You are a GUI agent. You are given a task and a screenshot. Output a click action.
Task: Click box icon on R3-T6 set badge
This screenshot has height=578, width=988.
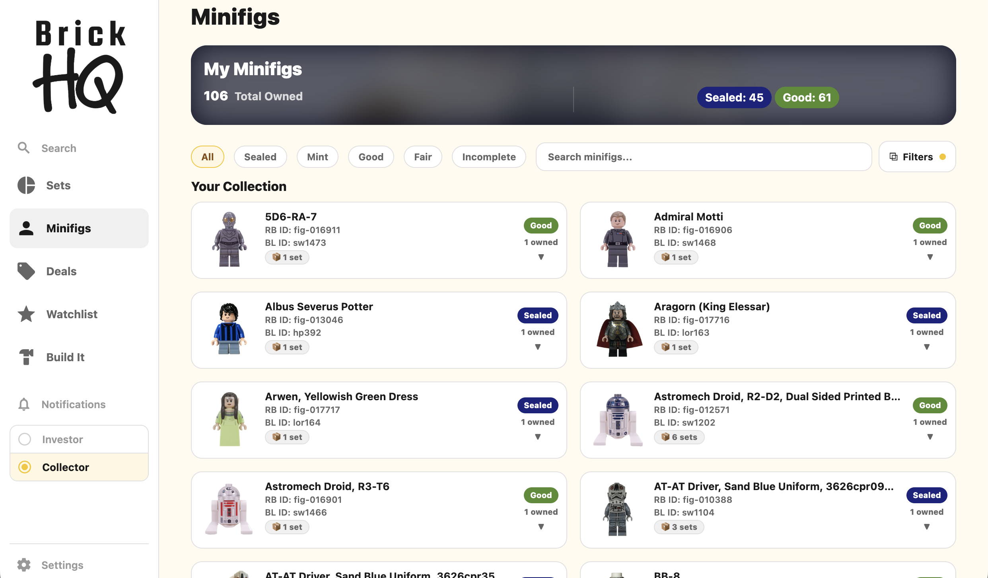point(276,527)
